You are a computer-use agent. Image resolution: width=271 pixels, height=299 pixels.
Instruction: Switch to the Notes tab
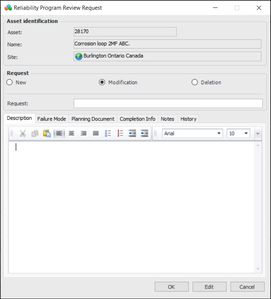click(167, 119)
